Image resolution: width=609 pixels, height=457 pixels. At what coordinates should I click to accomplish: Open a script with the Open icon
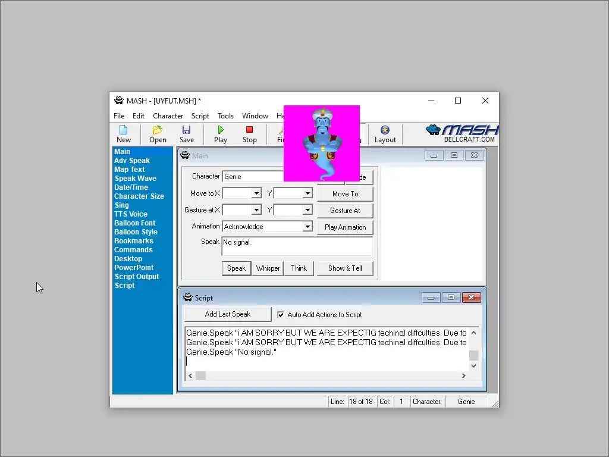click(158, 134)
